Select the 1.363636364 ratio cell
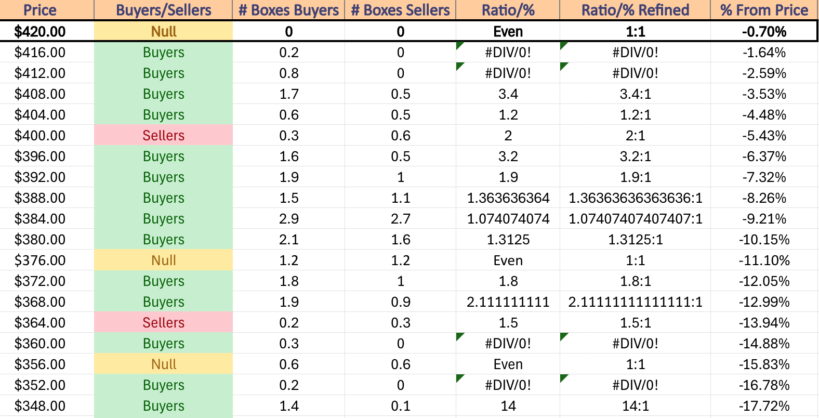The height and width of the screenshot is (418, 819). coord(508,198)
